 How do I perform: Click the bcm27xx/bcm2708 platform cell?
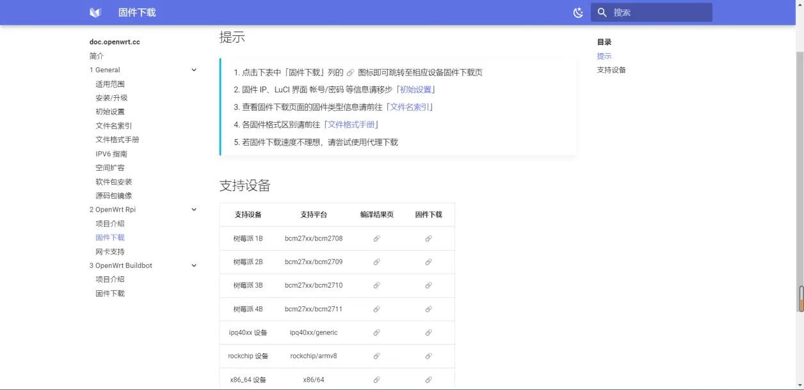point(314,238)
